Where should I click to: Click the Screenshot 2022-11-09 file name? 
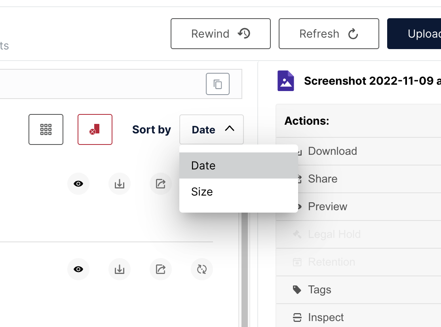[x=373, y=81]
